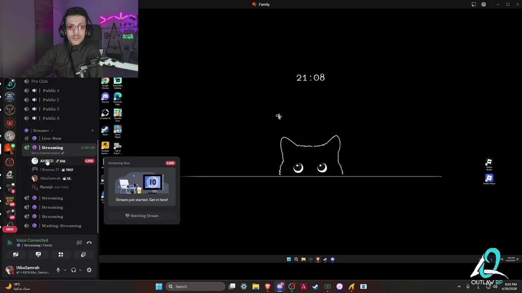Click the help icon in title bar
The image size is (522, 293).
pyautogui.click(x=484, y=4)
